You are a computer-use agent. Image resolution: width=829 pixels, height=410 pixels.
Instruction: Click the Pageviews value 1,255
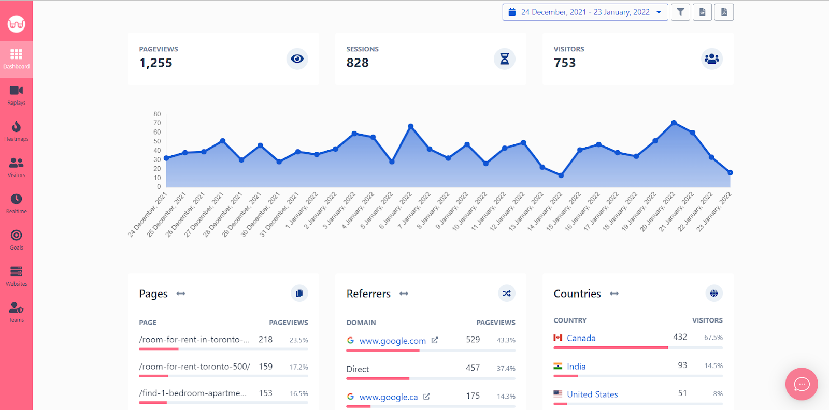point(156,63)
